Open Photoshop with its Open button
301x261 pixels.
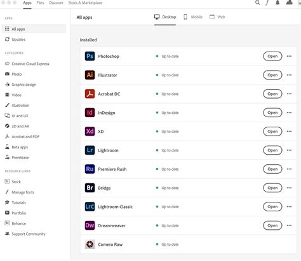pos(272,56)
